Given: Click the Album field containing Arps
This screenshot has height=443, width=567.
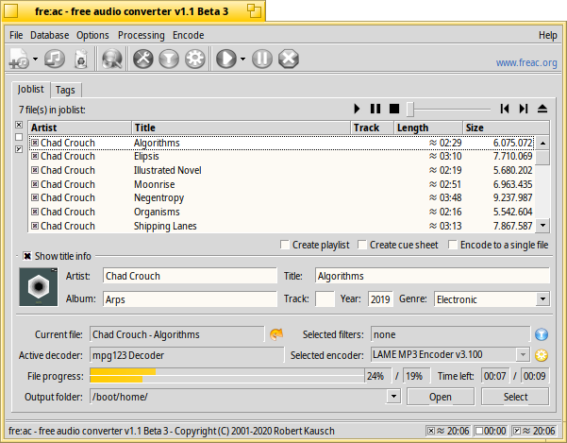Looking at the screenshot, I should (x=190, y=299).
